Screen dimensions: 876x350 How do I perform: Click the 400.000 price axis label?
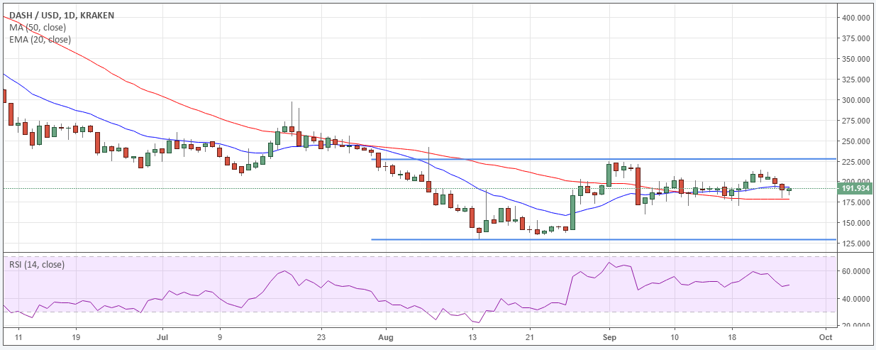(855, 18)
